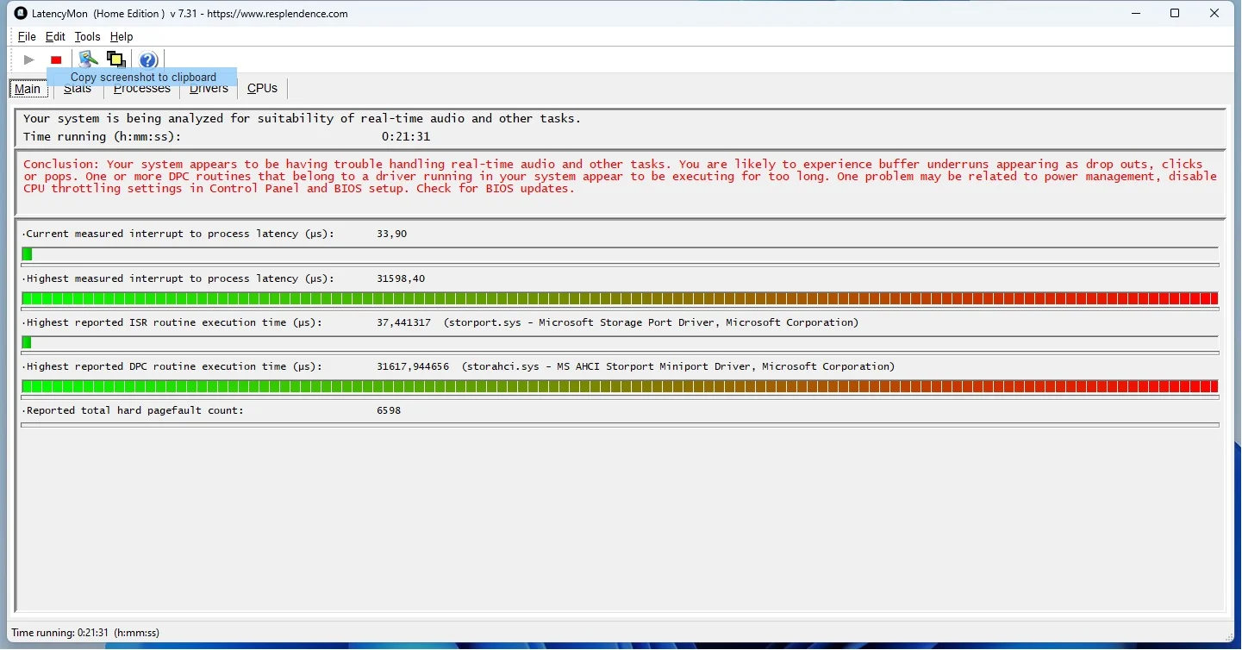Click the storport.sys driver description
Viewport: 1242px width, 650px height.
click(652, 322)
